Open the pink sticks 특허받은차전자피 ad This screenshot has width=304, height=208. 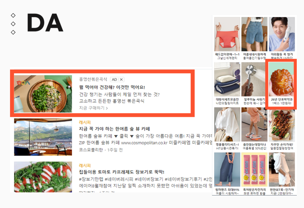(254, 174)
